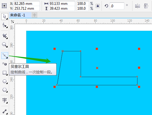Click the top-right selection handle
Viewport: 152px width, 115px height.
click(139, 49)
